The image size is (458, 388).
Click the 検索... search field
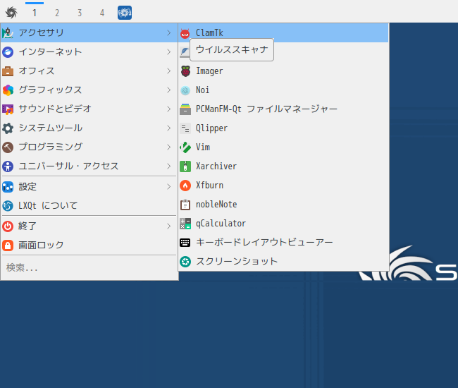(89, 267)
